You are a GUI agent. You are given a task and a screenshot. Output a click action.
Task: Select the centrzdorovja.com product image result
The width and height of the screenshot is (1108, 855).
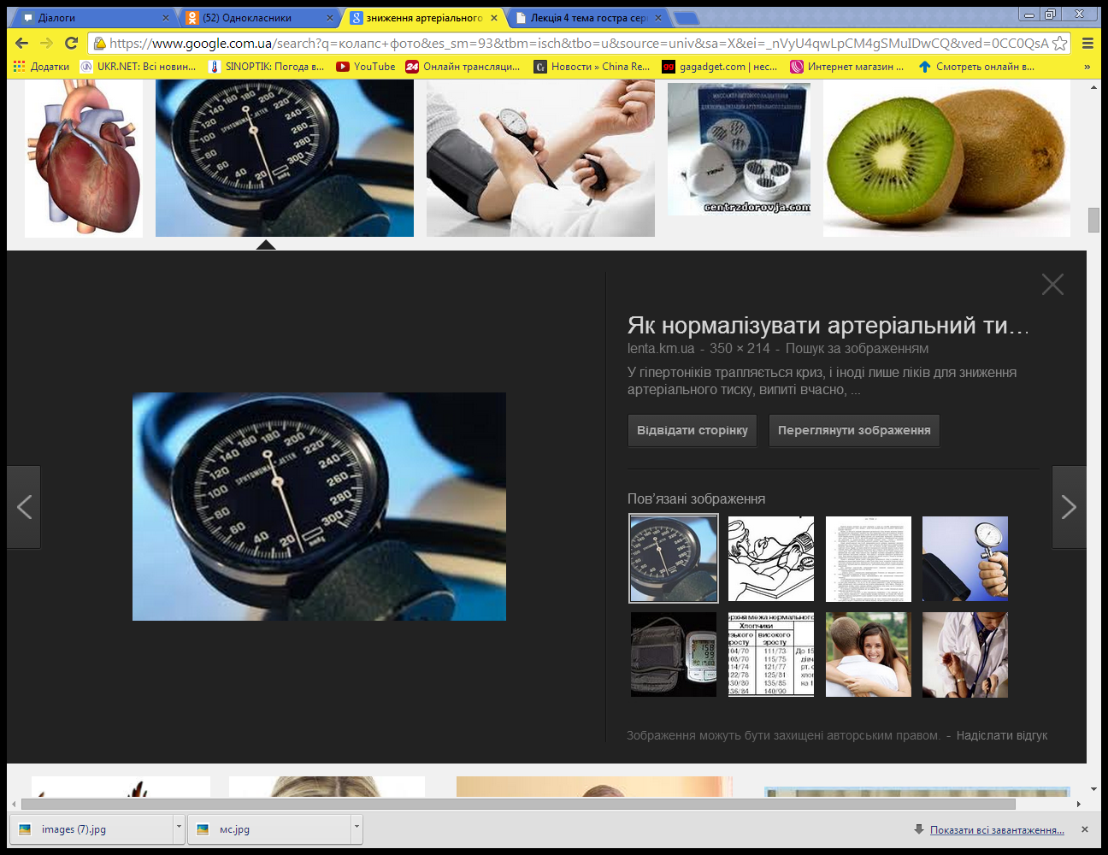739,149
